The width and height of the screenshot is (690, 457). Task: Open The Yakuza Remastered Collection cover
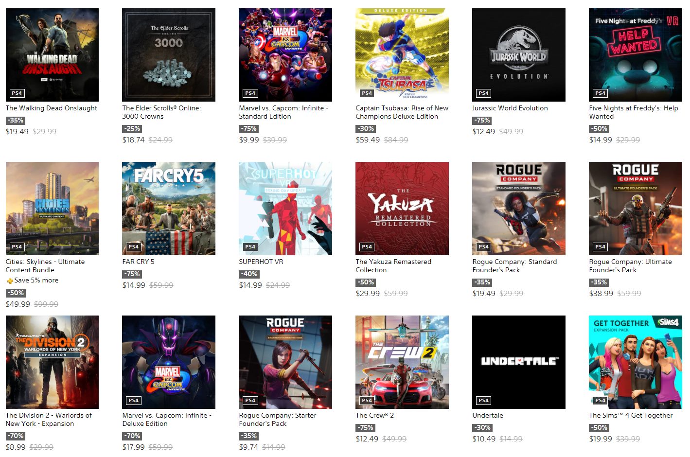[x=402, y=209]
